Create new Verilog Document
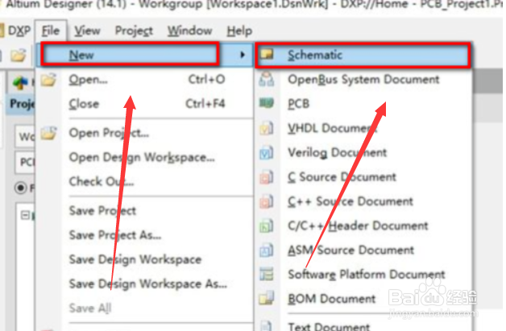The height and width of the screenshot is (331, 506). [x=363, y=152]
